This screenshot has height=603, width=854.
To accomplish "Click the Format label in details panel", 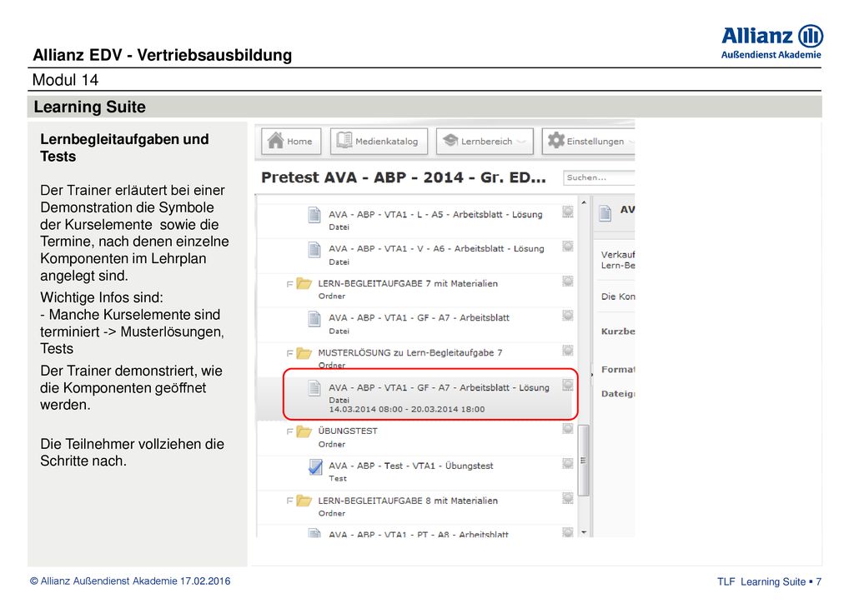I will click(x=618, y=370).
